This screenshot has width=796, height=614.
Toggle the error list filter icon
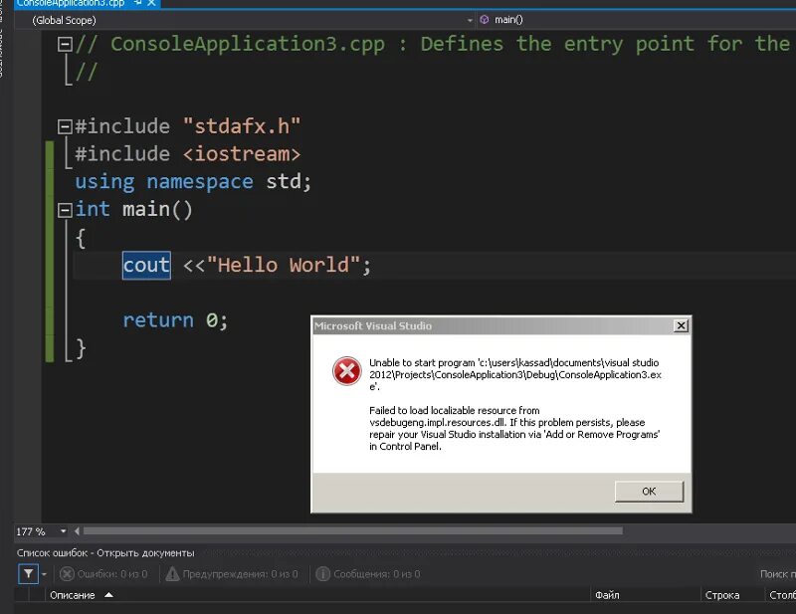pos(29,574)
